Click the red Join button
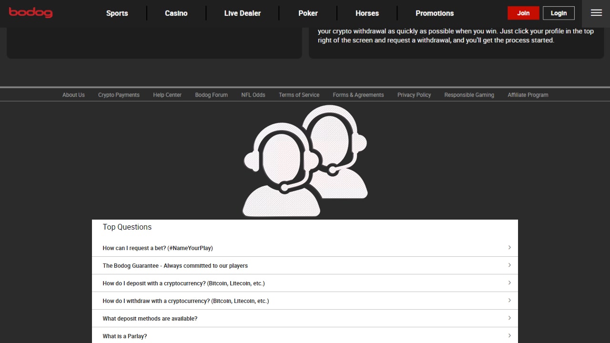The width and height of the screenshot is (610, 343). (523, 13)
